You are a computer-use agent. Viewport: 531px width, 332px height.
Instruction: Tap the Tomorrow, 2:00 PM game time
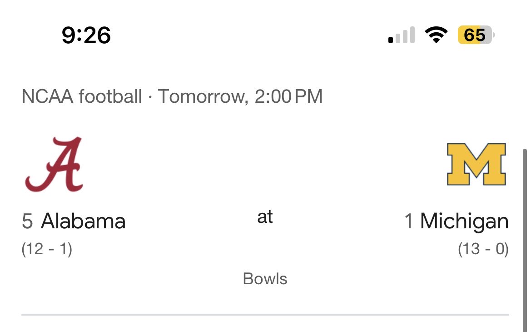click(x=240, y=96)
